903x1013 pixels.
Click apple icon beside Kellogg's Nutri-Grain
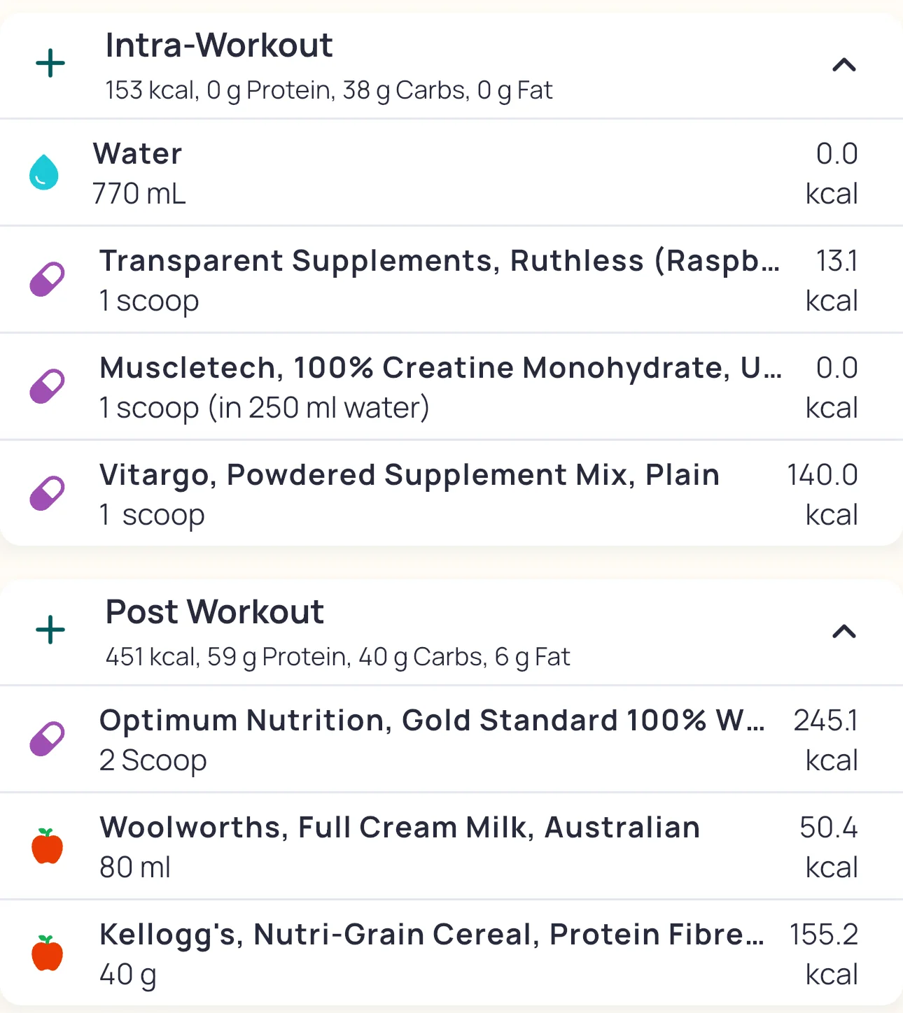[47, 953]
